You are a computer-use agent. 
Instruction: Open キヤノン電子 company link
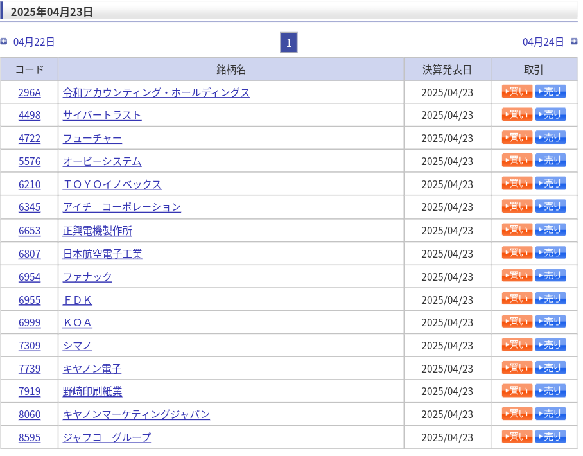92,369
